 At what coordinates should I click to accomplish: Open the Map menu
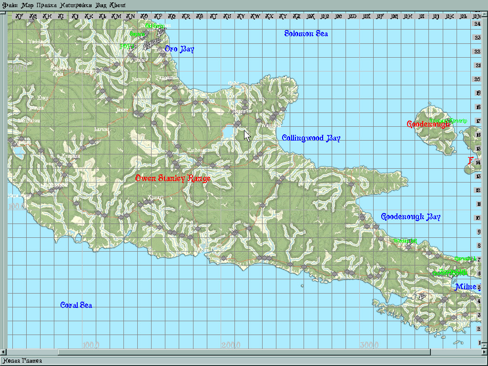[28, 5]
